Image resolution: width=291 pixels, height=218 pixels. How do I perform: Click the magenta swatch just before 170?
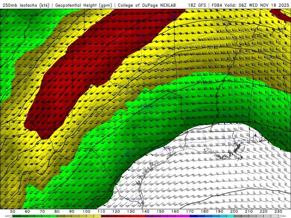tap(186, 216)
